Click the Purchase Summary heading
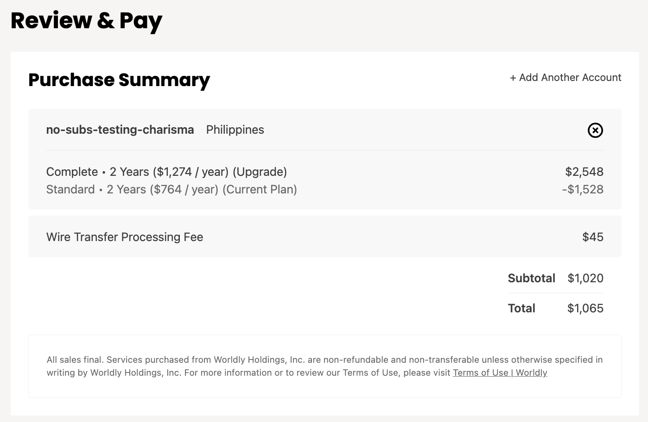The image size is (648, 422). pyautogui.click(x=119, y=80)
